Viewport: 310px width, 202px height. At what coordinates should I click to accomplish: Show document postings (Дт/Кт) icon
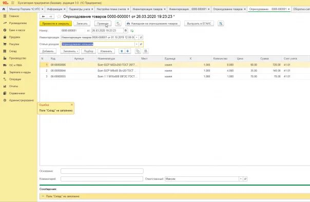coord(118,24)
